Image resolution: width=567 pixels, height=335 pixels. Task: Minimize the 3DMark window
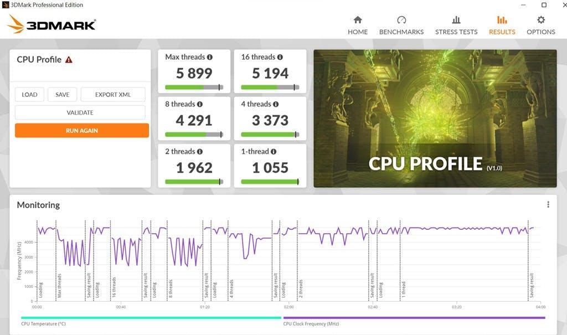pos(523,4)
